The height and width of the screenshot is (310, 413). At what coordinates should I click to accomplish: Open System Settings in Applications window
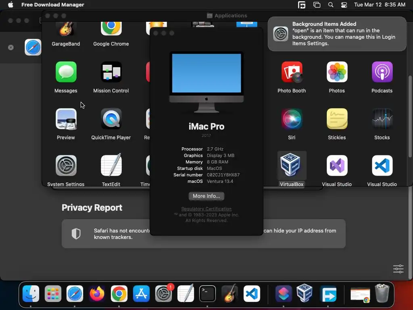point(66,165)
